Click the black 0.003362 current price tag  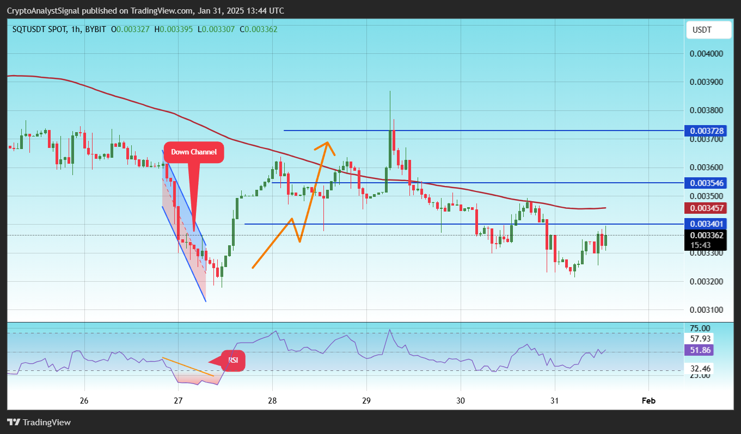point(707,235)
